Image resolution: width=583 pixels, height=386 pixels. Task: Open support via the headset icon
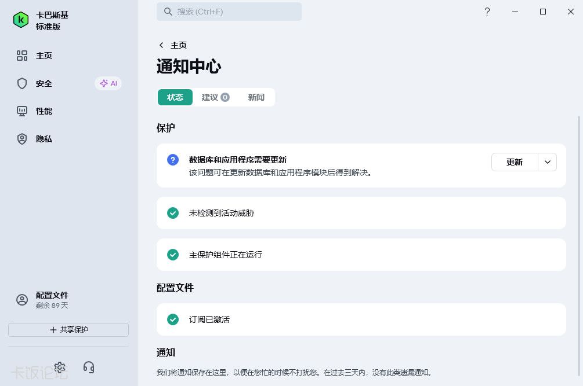point(89,367)
